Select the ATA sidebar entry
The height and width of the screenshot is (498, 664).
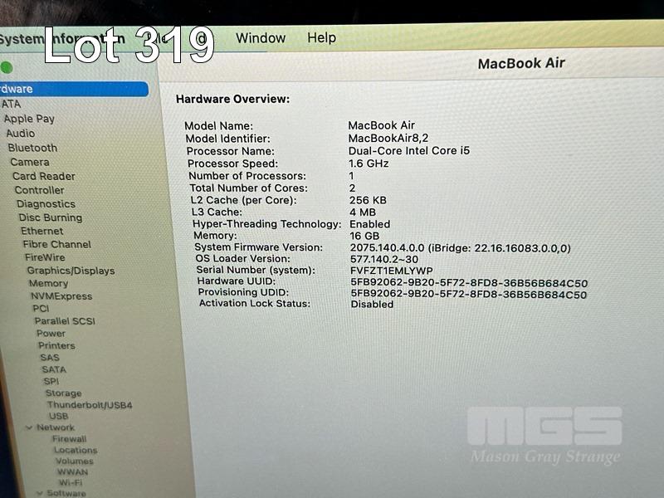pos(11,104)
